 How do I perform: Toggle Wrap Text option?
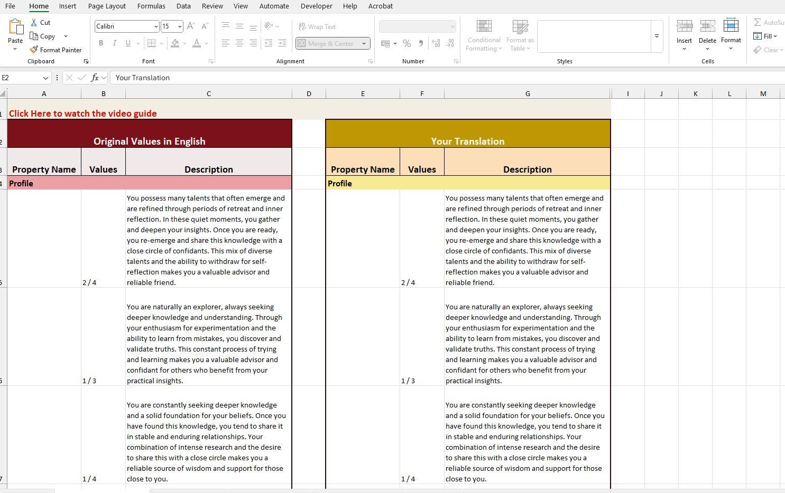[x=317, y=26]
